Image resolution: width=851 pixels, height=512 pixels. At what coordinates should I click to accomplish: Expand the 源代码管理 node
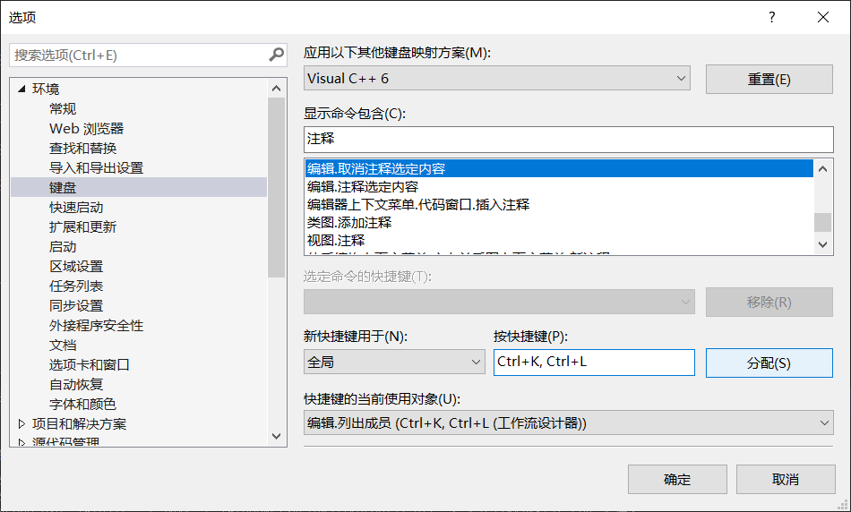(21, 442)
